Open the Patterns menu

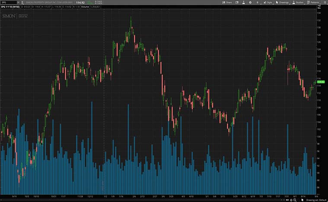313,3
